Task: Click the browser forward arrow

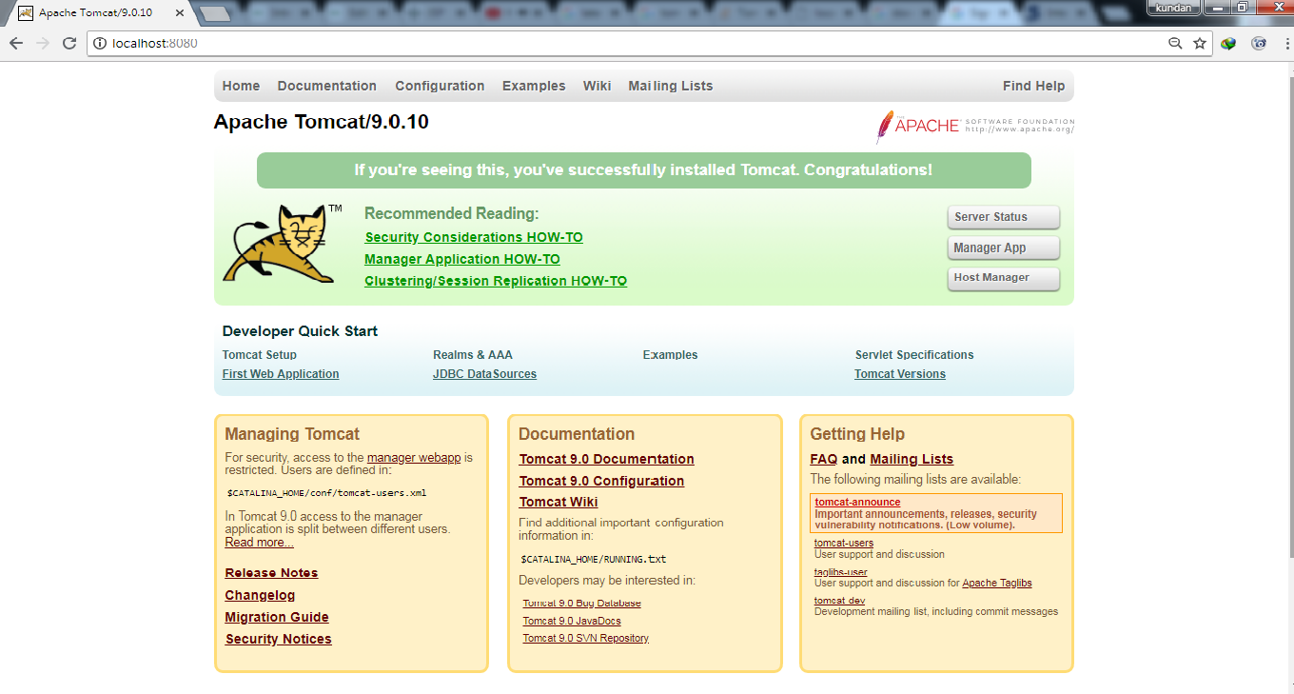Action: pyautogui.click(x=43, y=43)
